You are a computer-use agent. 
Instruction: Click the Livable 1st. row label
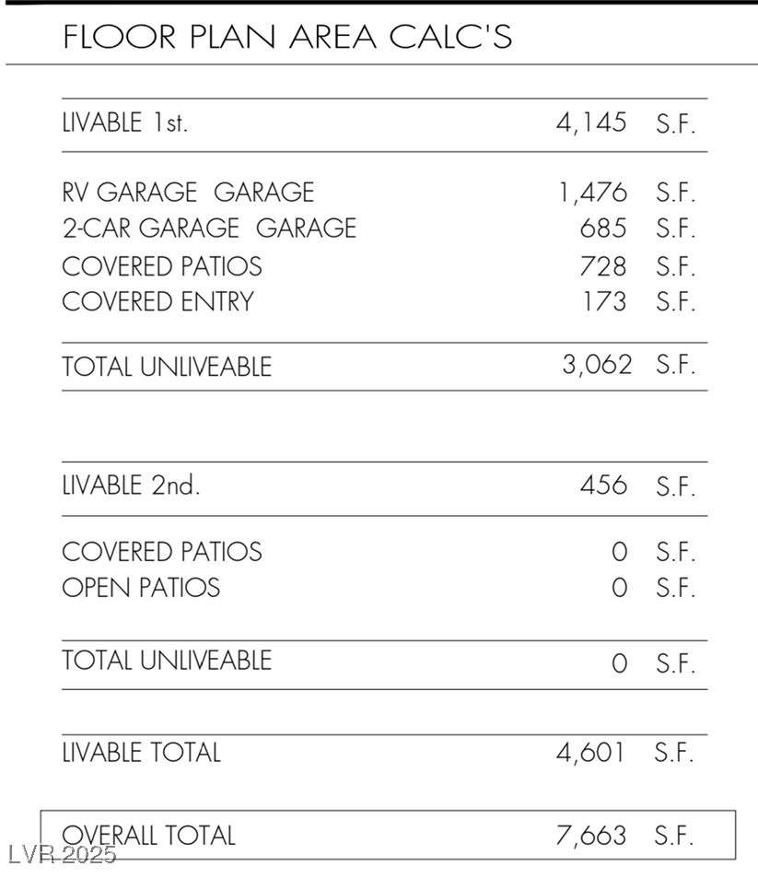pyautogui.click(x=124, y=123)
